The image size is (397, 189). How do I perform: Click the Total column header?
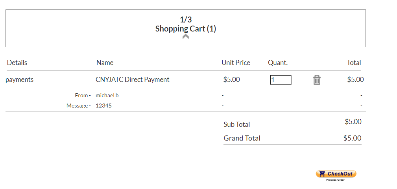click(x=354, y=63)
